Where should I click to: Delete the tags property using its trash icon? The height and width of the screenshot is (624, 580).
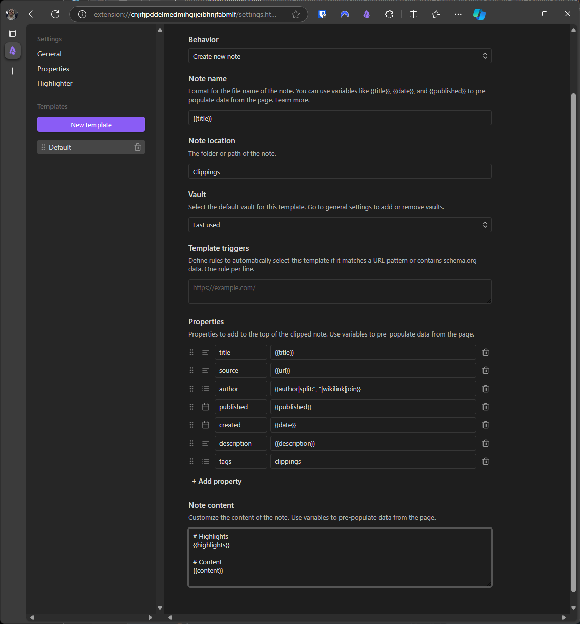485,461
